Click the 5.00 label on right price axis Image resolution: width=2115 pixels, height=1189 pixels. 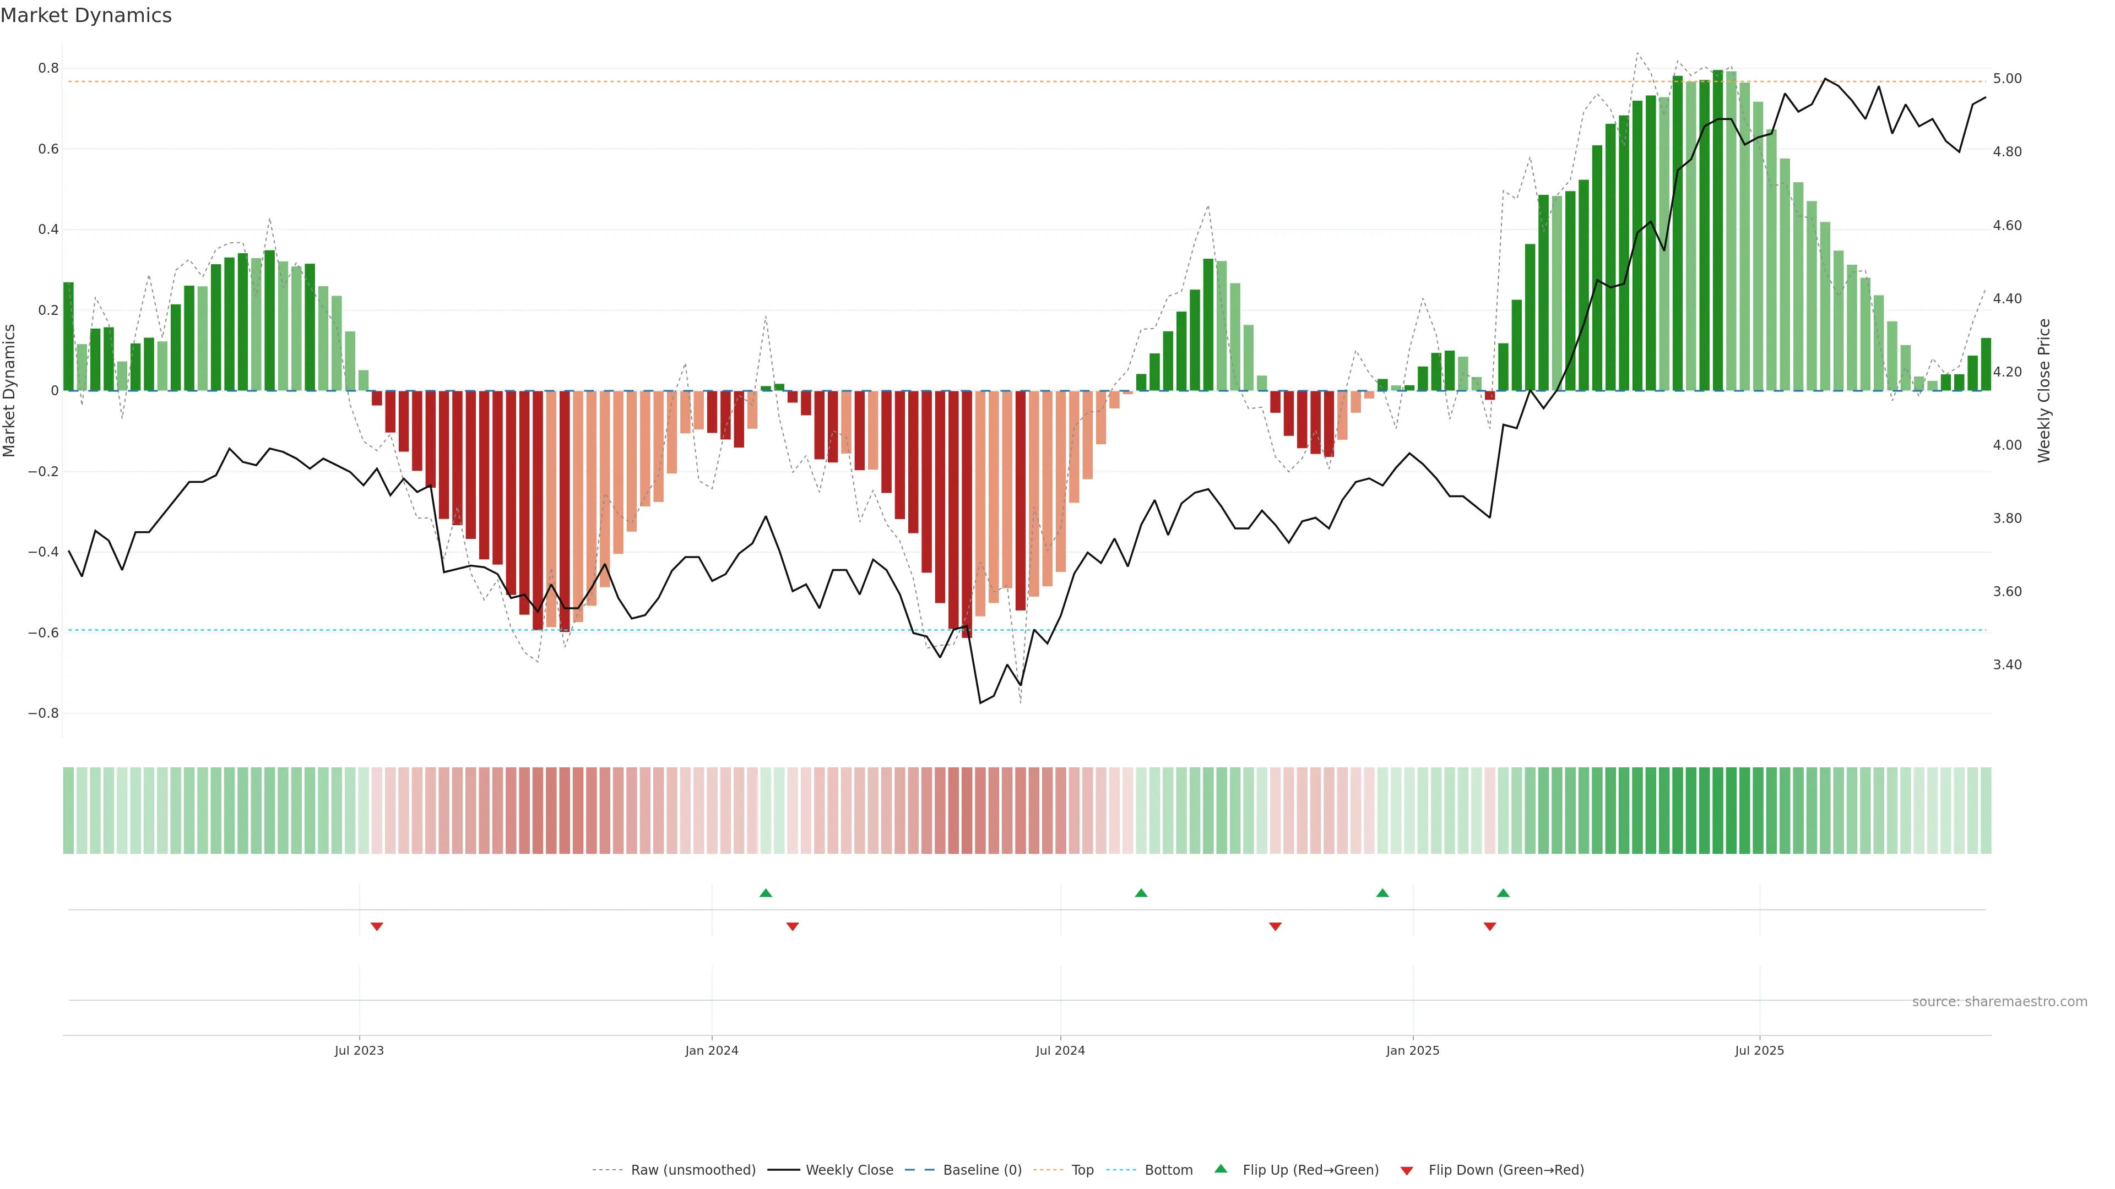pos(2006,79)
